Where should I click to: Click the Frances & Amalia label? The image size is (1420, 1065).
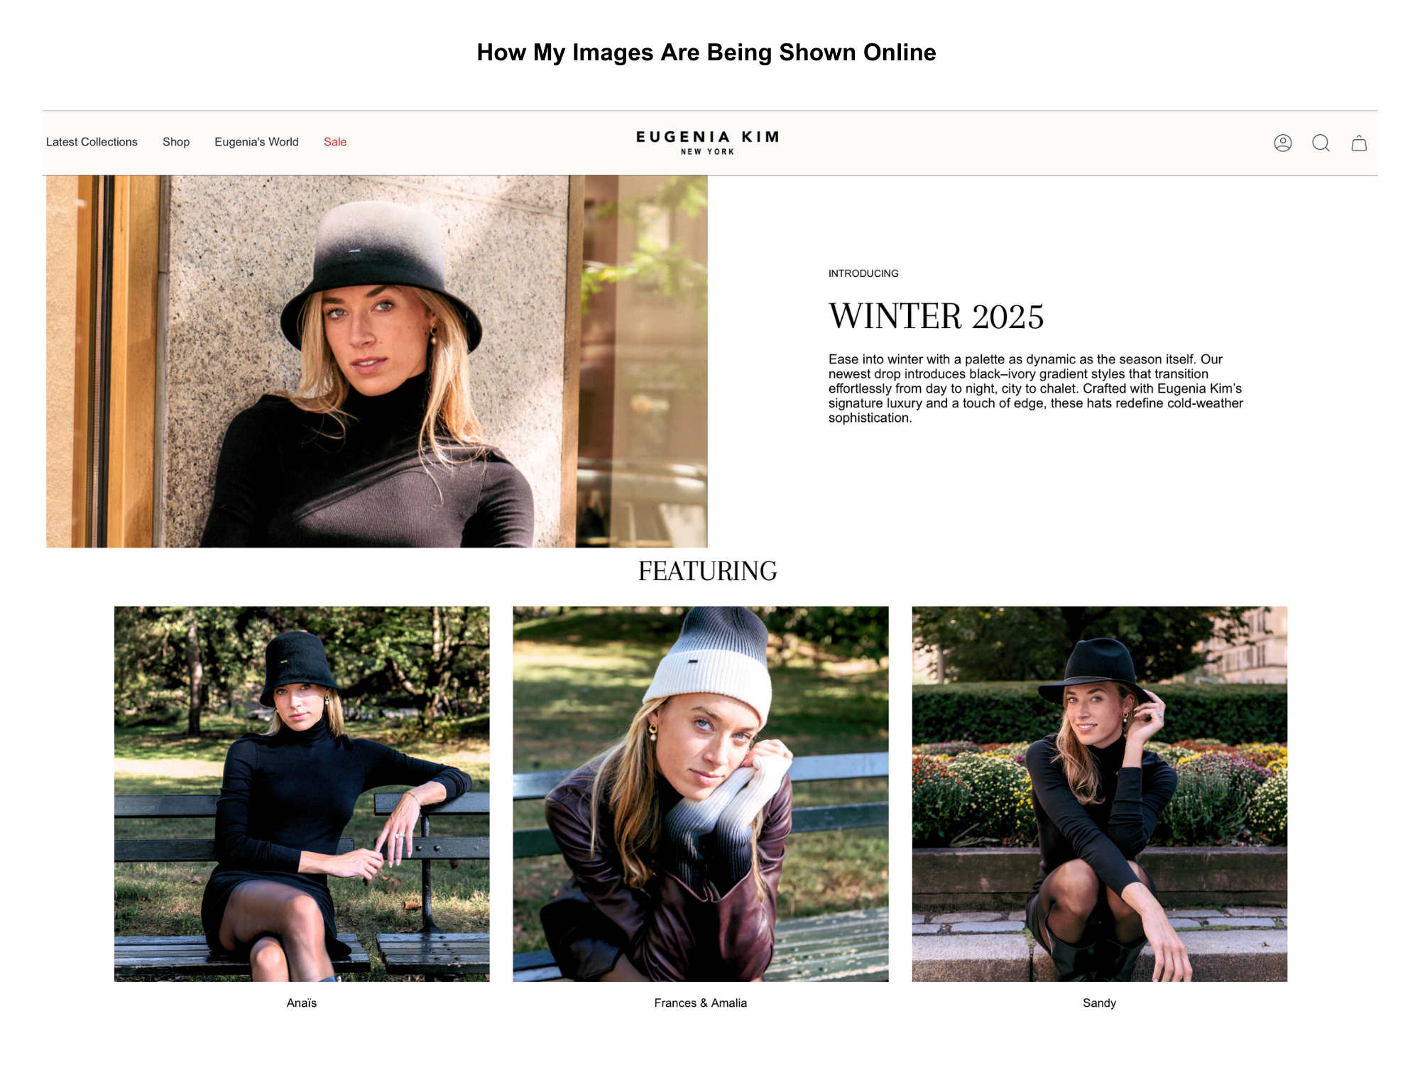[x=701, y=1003]
